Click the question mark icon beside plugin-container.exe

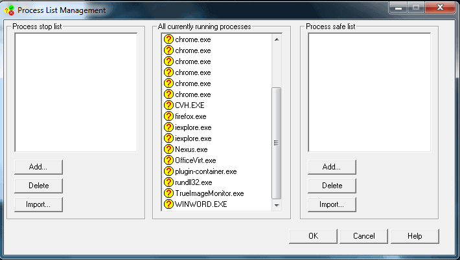[168, 171]
